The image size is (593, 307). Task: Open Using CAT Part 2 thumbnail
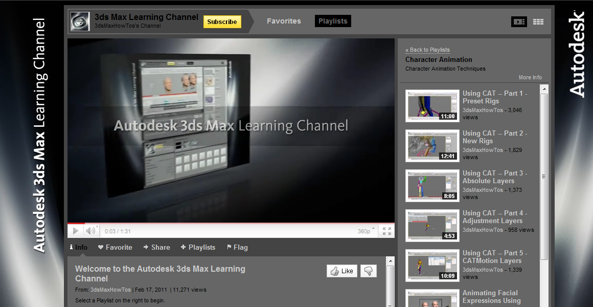click(x=432, y=146)
